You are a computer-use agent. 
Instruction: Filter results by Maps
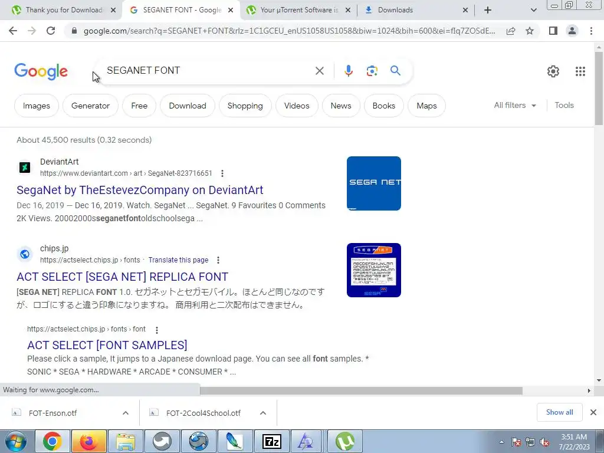click(426, 106)
